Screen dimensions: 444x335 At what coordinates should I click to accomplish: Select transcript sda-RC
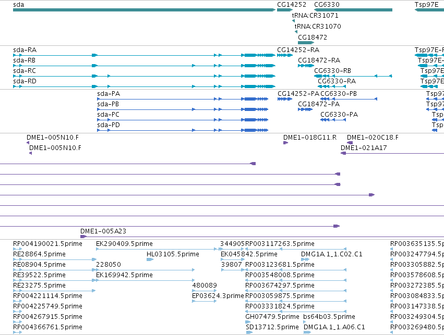coord(144,76)
